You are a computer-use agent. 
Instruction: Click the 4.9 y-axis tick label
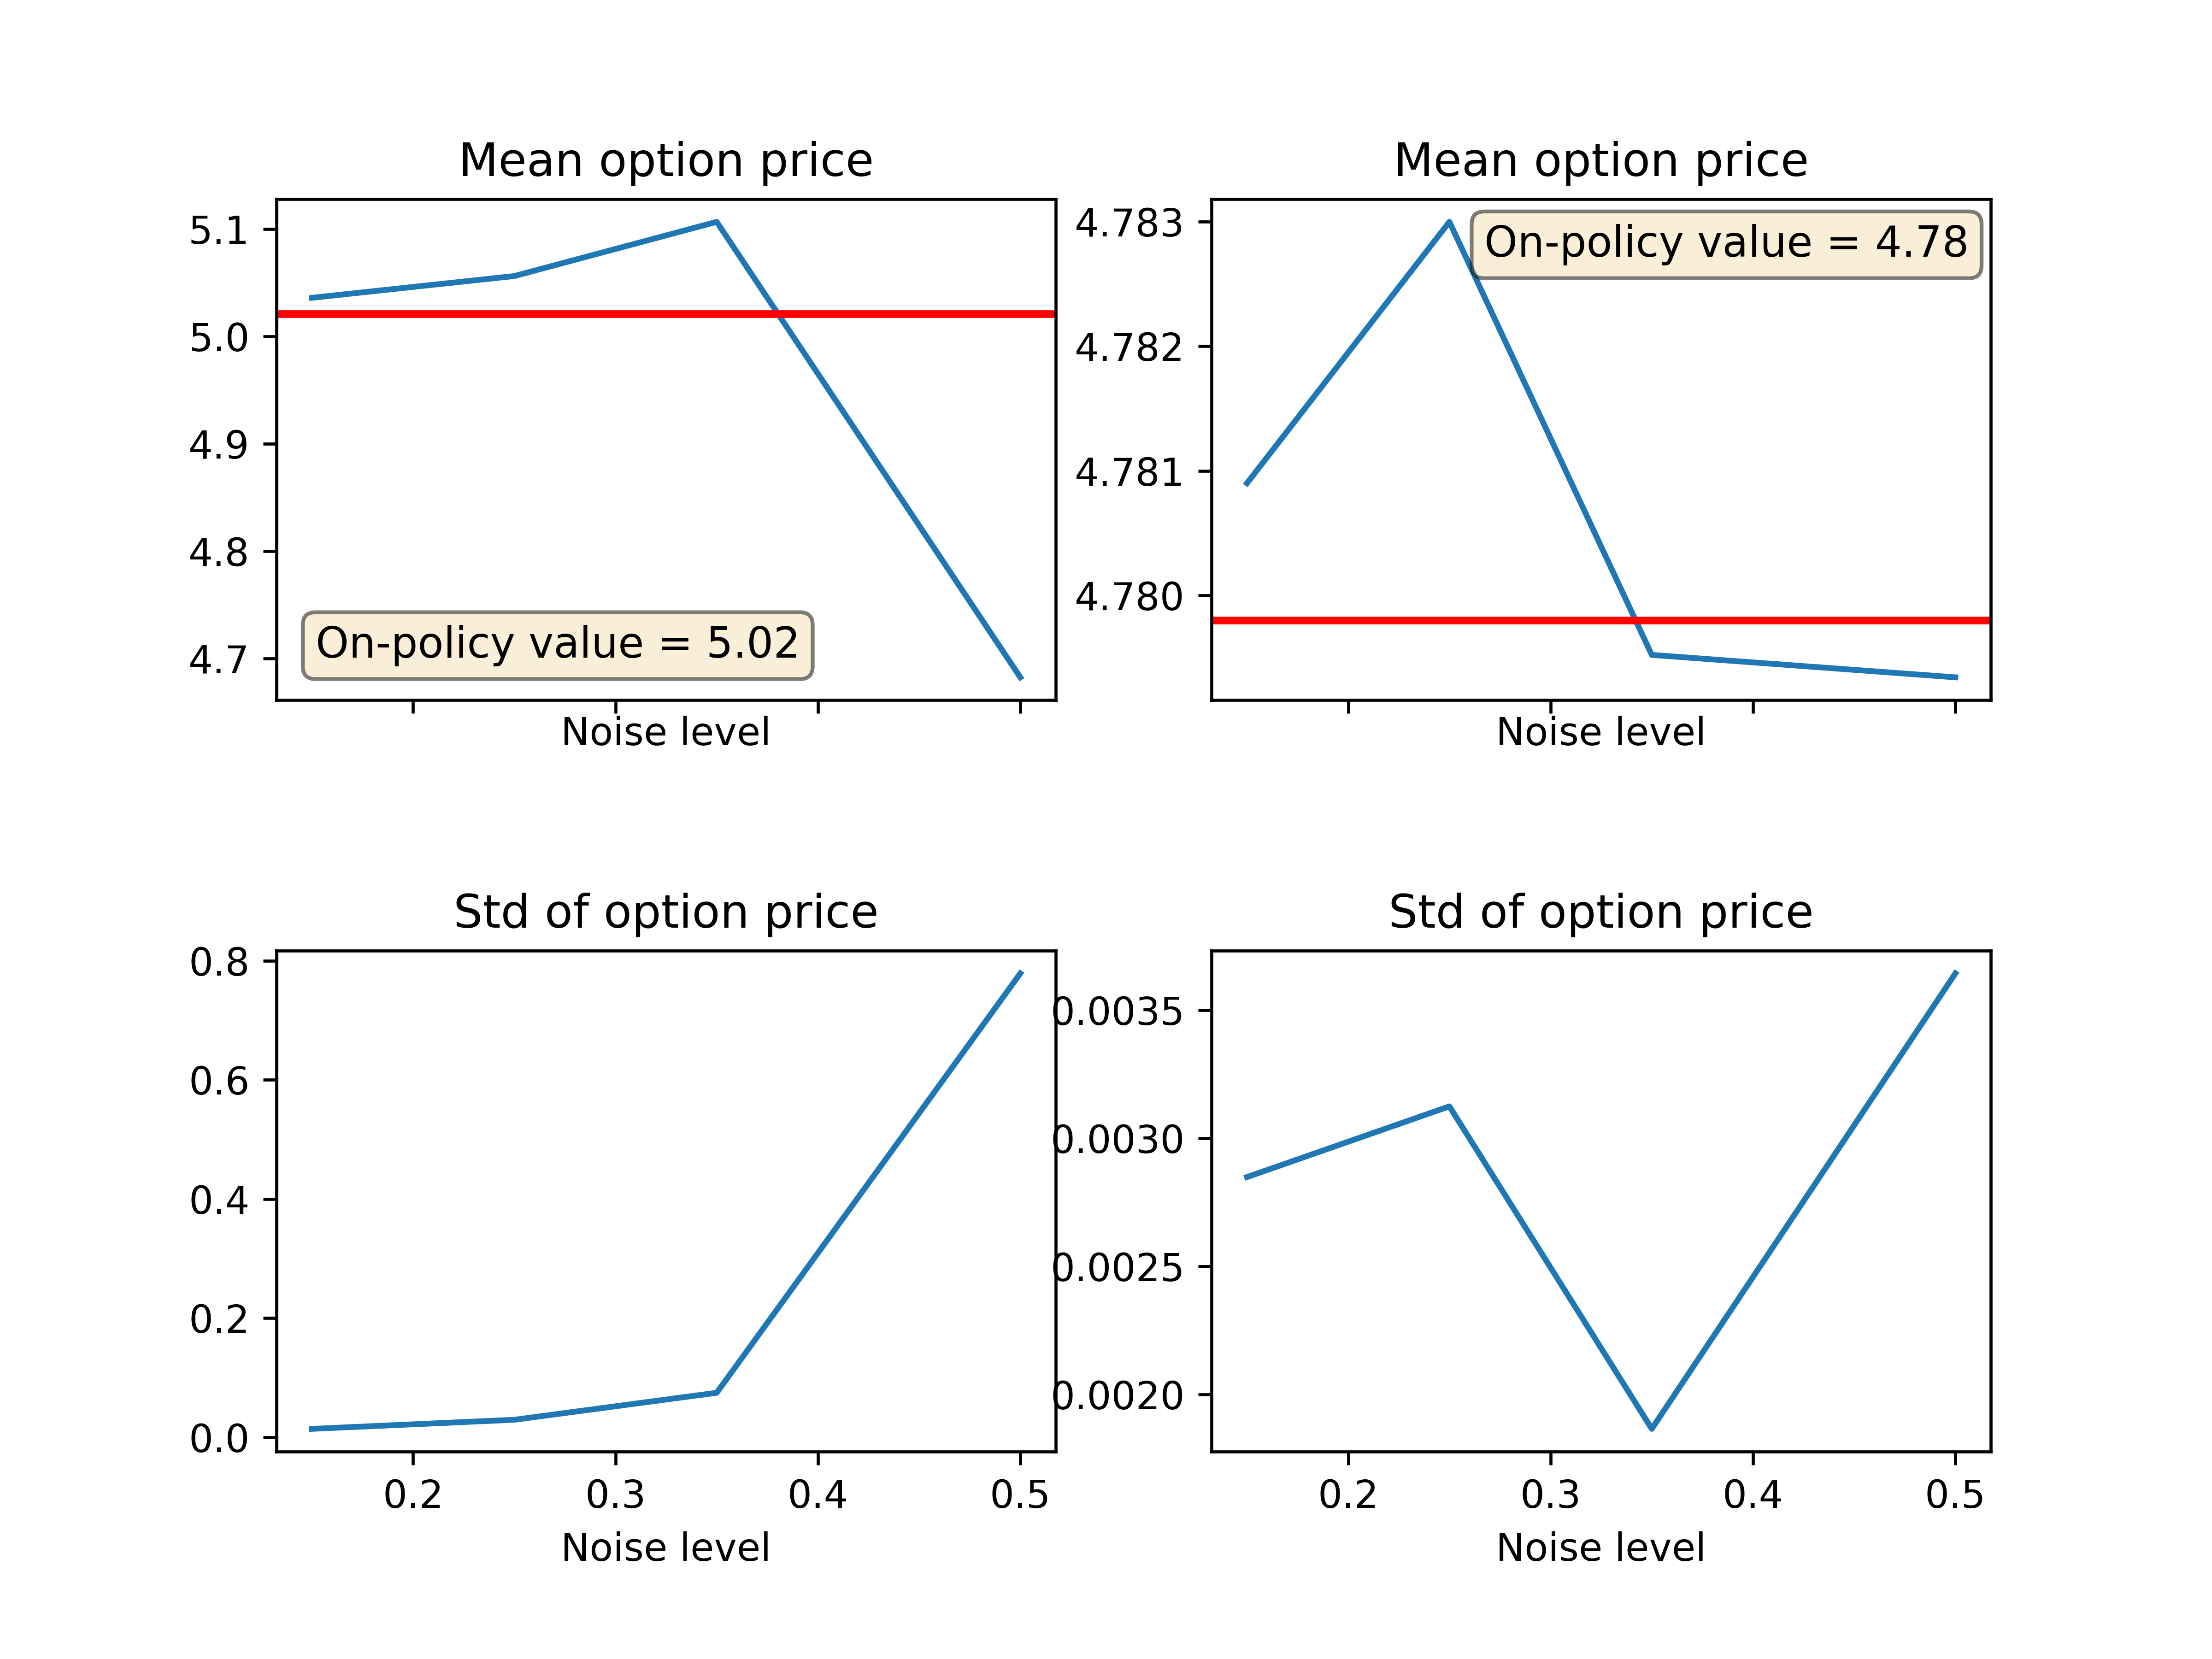click(x=218, y=445)
